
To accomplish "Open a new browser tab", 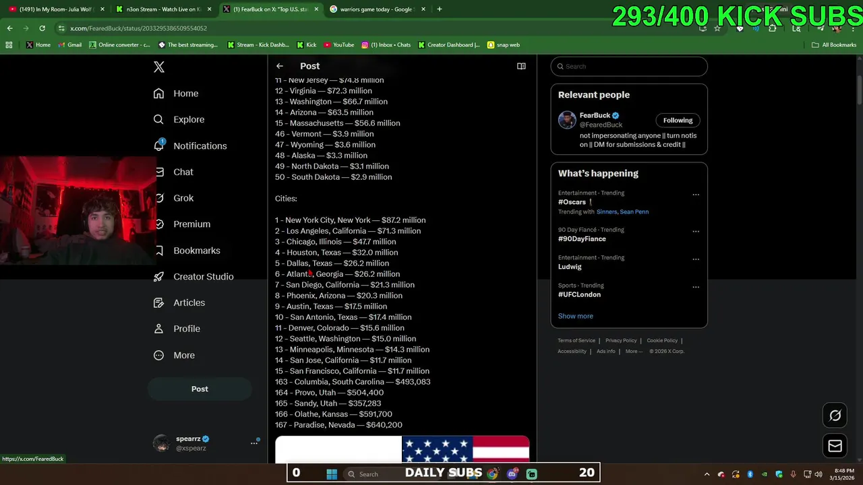I will 440,9.
